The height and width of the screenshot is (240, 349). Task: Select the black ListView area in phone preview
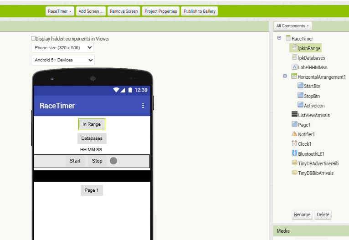(92, 176)
